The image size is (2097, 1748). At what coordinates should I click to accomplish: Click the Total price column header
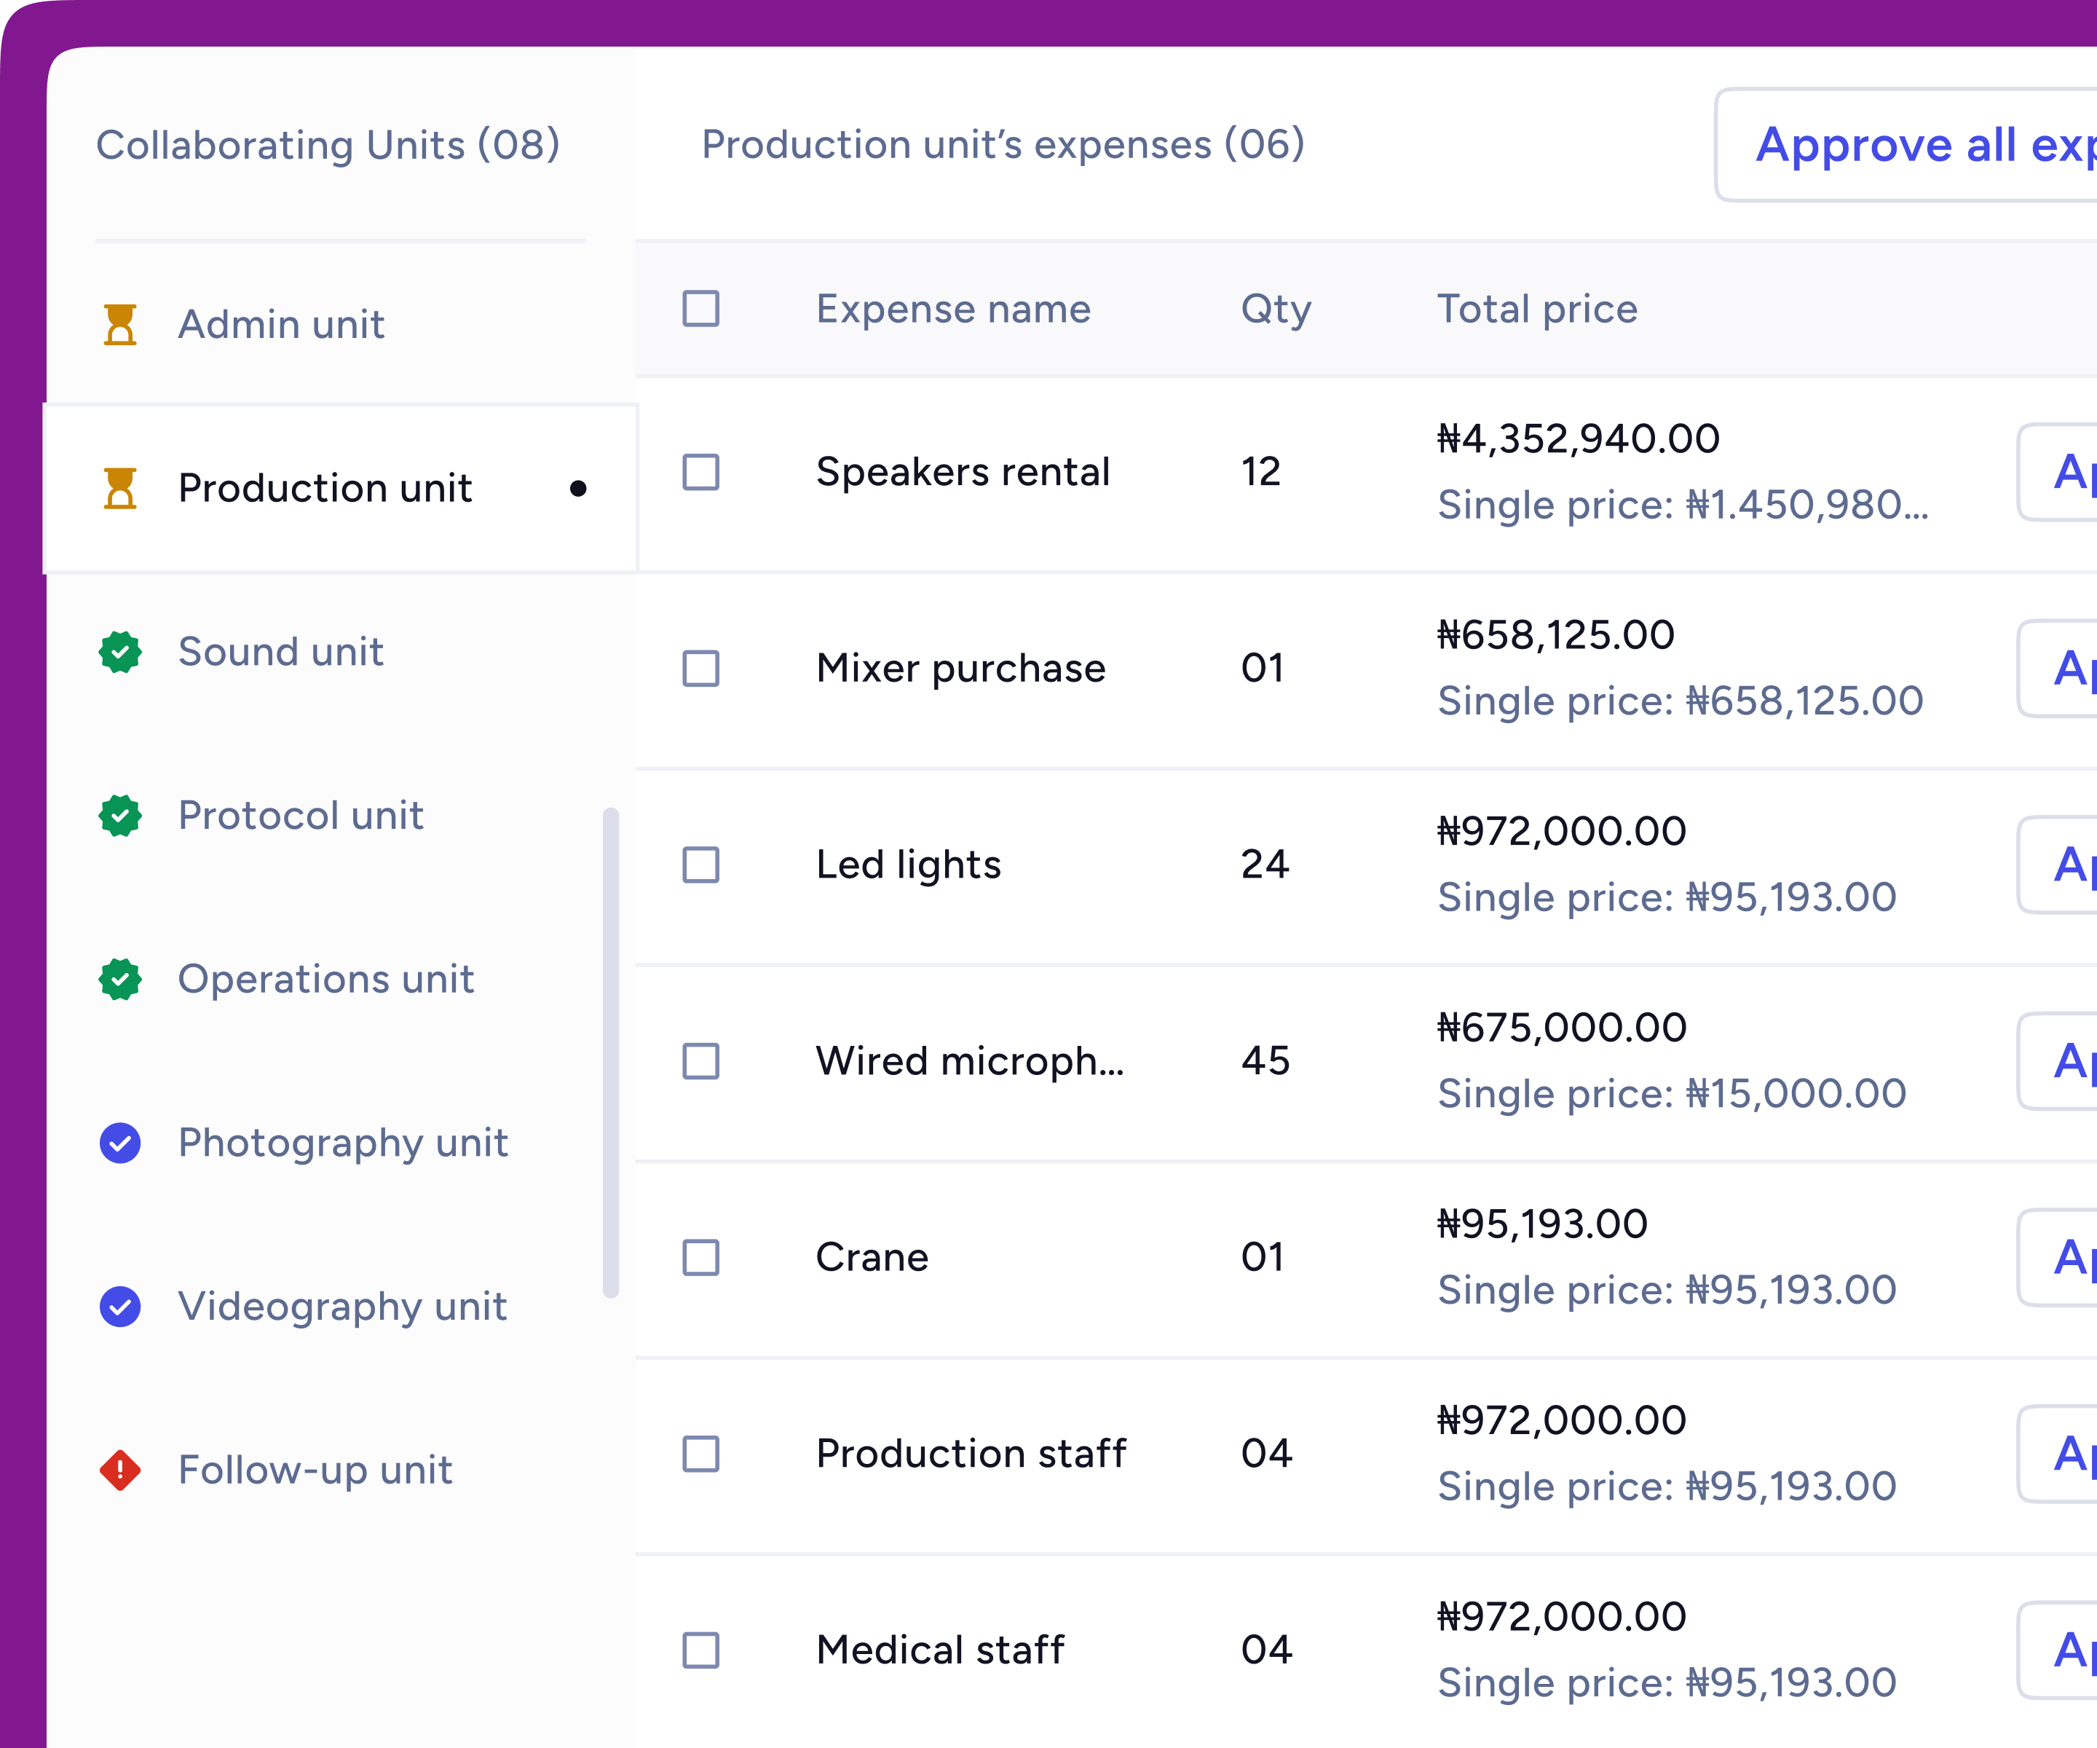point(1537,309)
